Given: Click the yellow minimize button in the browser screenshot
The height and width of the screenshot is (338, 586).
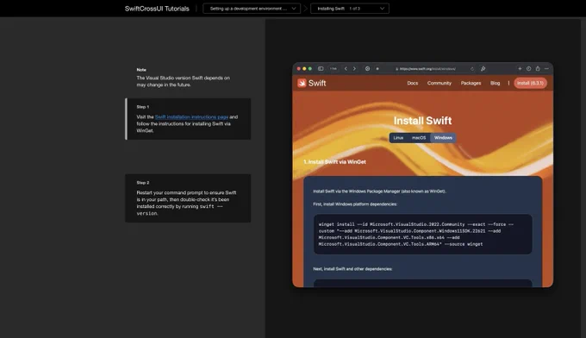Looking at the screenshot, I should (304, 69).
